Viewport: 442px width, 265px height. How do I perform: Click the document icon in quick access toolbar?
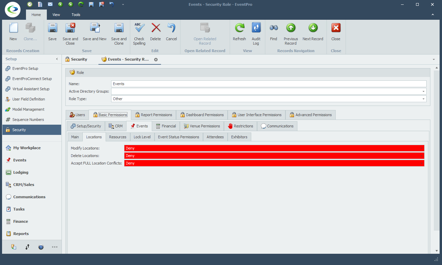(x=40, y=4)
